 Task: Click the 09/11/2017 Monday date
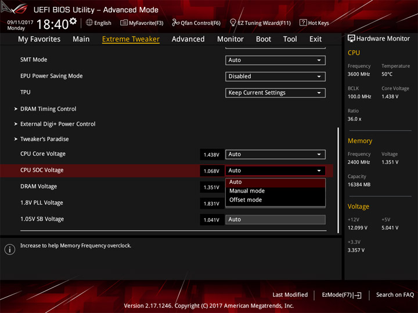point(20,25)
